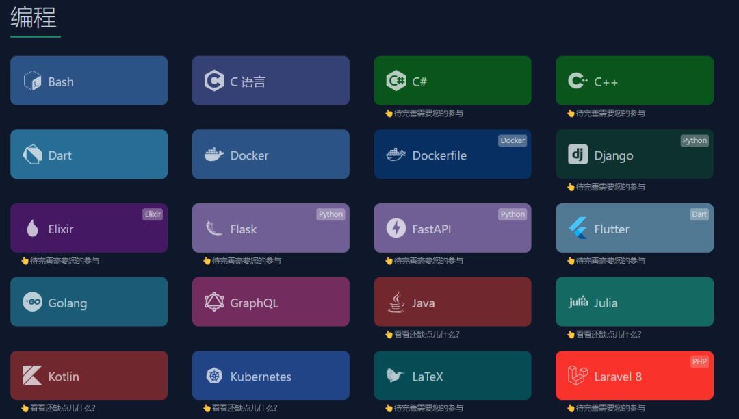Click the Dockerfile whale outline icon

[x=396, y=154]
